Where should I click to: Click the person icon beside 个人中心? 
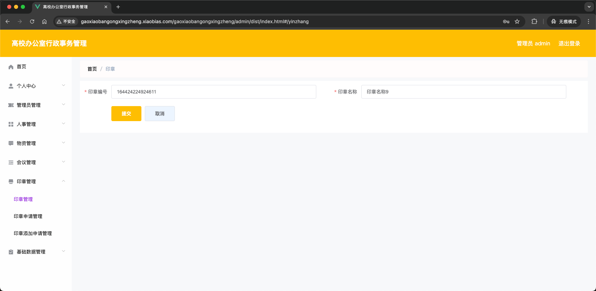tap(11, 86)
